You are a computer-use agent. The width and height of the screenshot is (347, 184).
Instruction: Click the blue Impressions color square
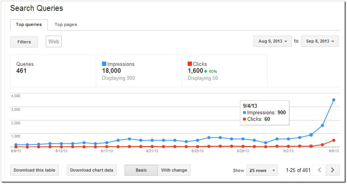coord(104,64)
